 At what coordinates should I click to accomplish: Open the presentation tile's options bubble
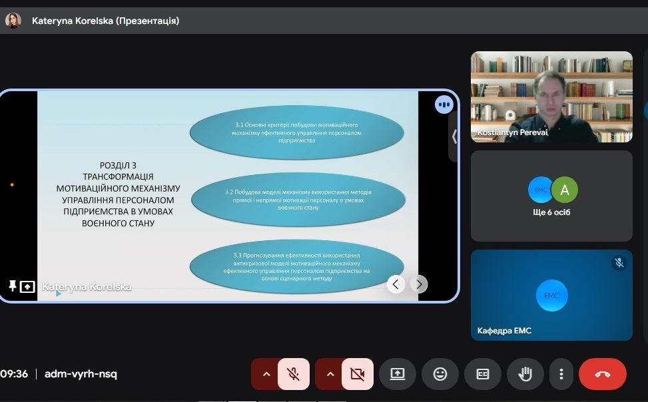pos(444,104)
